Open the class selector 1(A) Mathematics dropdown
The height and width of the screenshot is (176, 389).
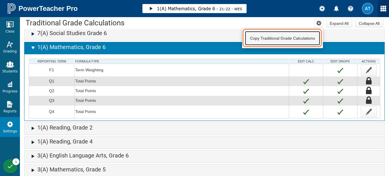(195, 9)
